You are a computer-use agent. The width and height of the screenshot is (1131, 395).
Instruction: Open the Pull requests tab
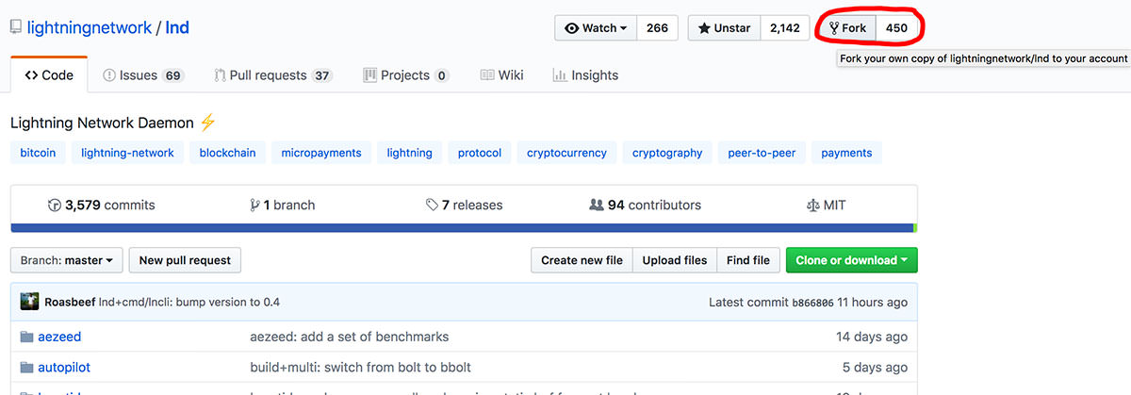click(272, 75)
